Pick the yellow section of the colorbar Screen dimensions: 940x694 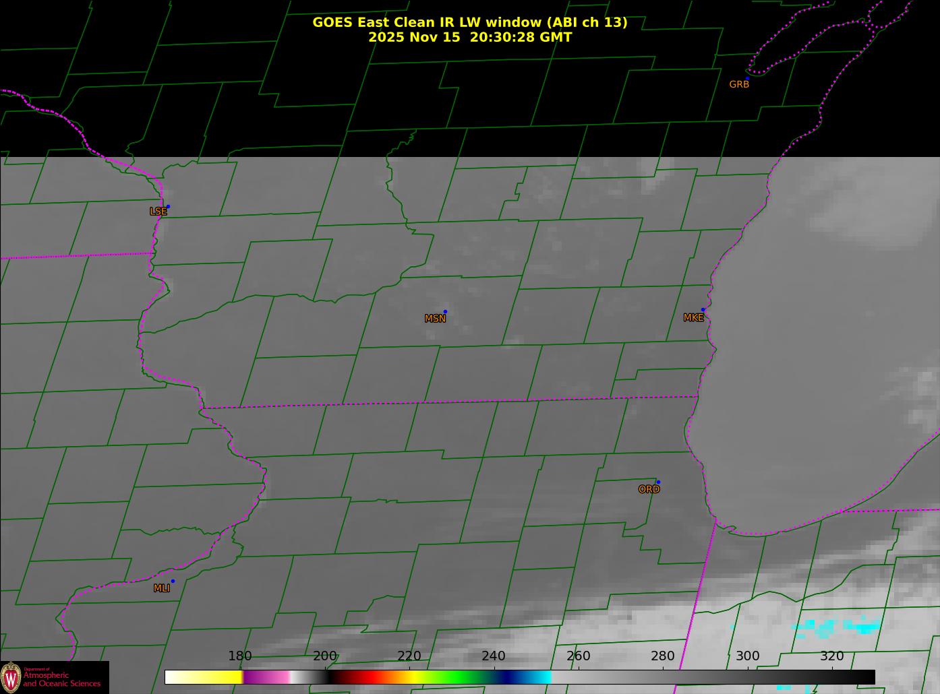[209, 677]
